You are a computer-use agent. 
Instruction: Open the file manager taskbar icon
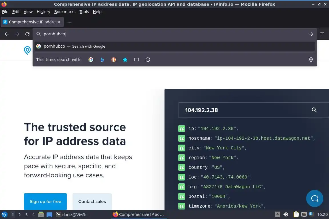tap(41, 215)
